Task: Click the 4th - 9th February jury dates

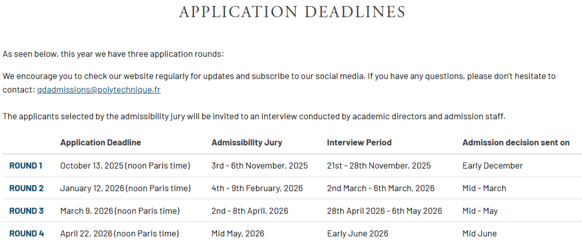Action: tap(257, 188)
